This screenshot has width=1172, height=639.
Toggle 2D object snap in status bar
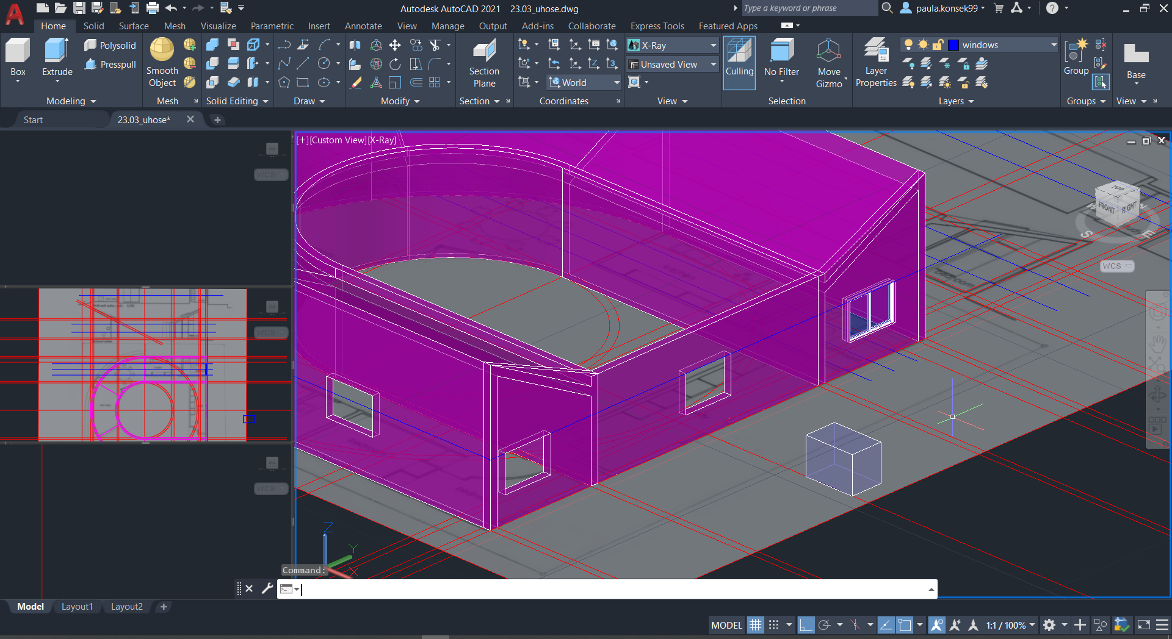905,625
